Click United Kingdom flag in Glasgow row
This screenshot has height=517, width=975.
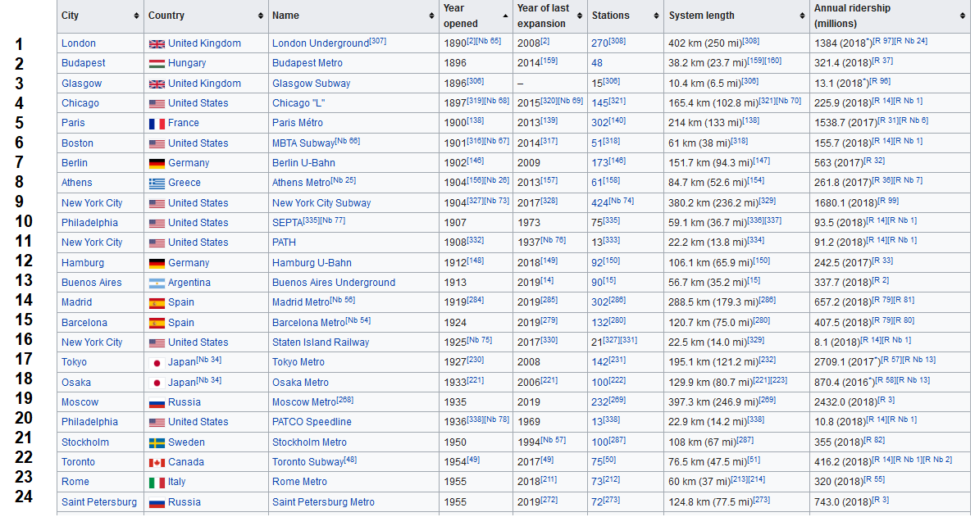157,84
